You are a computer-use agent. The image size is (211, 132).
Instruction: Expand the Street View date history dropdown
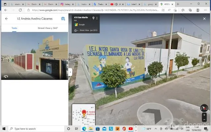76,30
